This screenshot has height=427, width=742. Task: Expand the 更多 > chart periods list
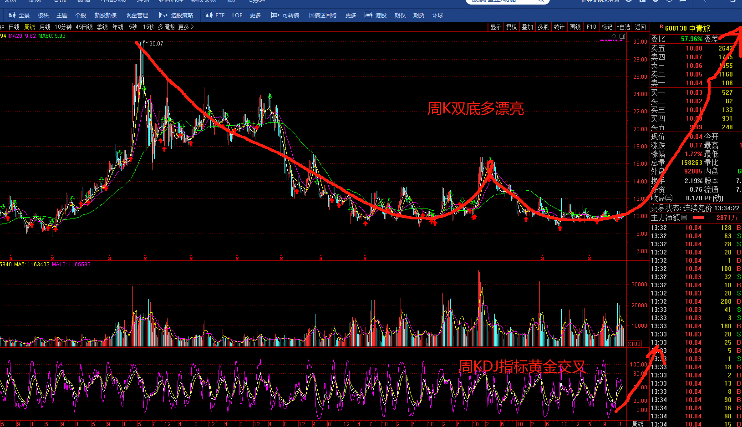(x=186, y=27)
